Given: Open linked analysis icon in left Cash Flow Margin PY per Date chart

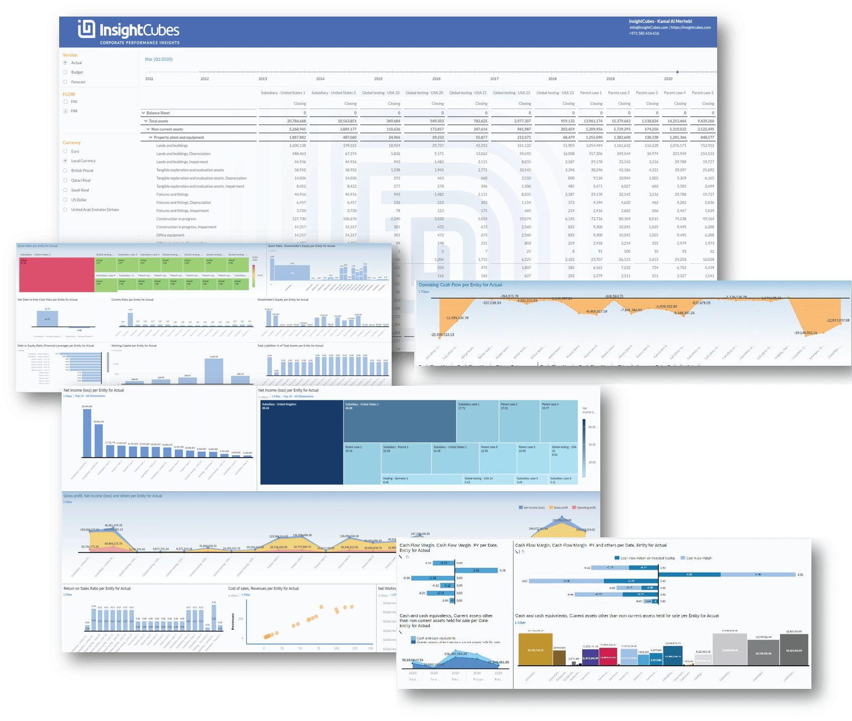Looking at the screenshot, I should coord(401,557).
